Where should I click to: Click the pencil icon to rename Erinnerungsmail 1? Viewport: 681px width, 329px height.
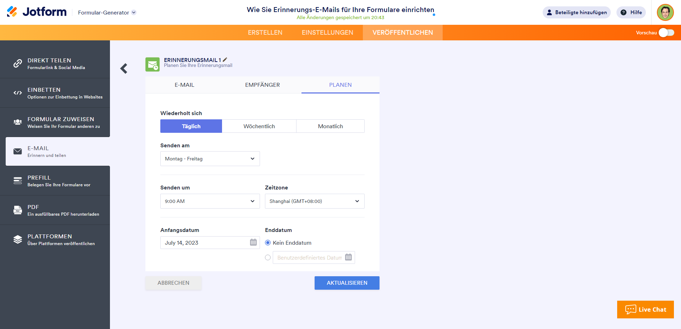[x=225, y=60]
